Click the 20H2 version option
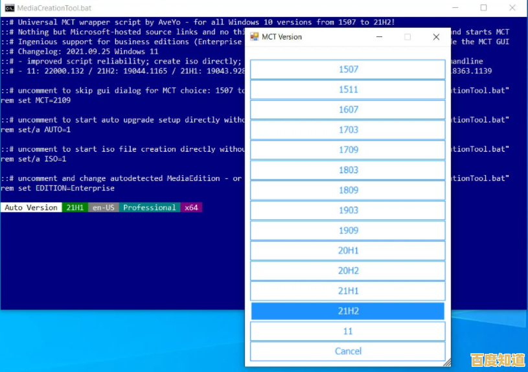This screenshot has height=372, width=528. (348, 270)
